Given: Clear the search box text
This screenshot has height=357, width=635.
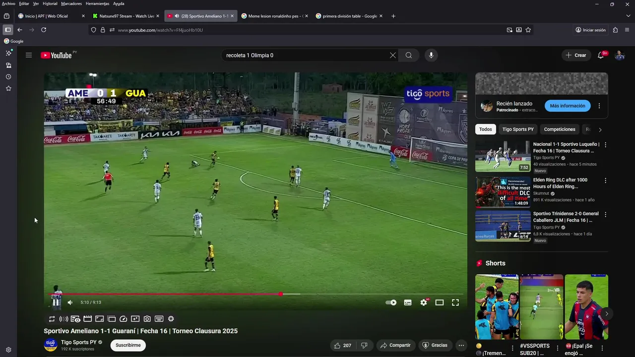Looking at the screenshot, I should point(393,55).
